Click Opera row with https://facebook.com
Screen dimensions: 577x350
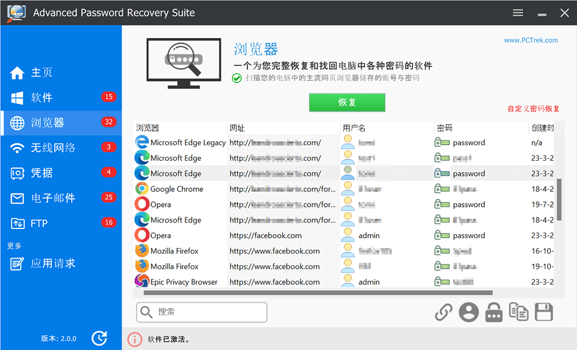(344, 235)
